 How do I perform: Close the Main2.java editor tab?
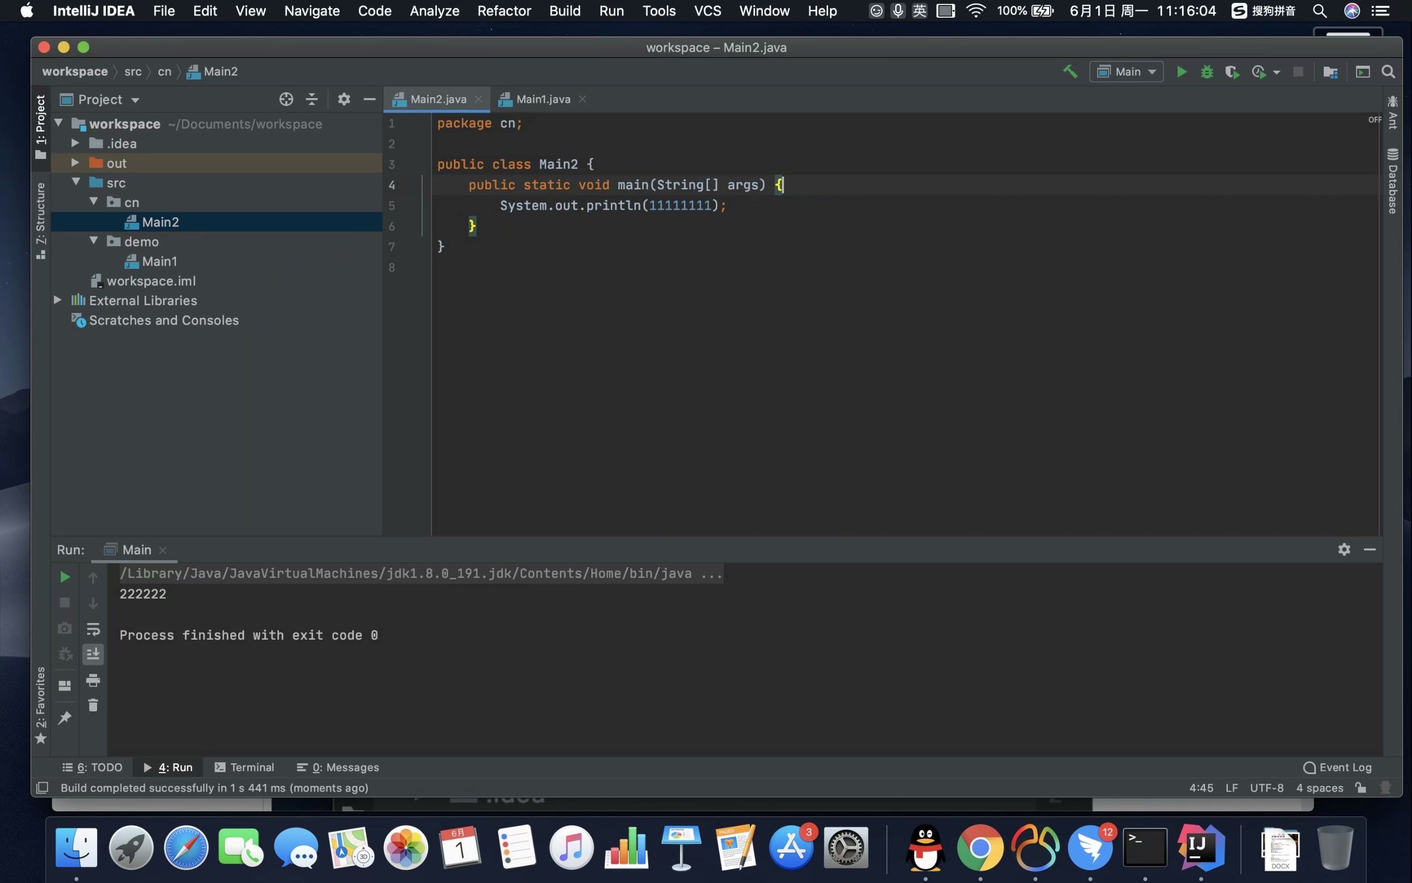[478, 99]
